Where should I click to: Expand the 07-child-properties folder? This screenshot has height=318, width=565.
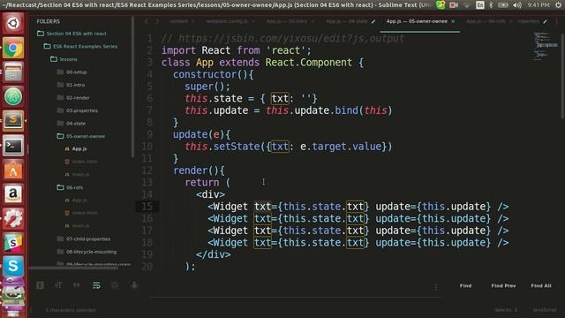click(60, 238)
